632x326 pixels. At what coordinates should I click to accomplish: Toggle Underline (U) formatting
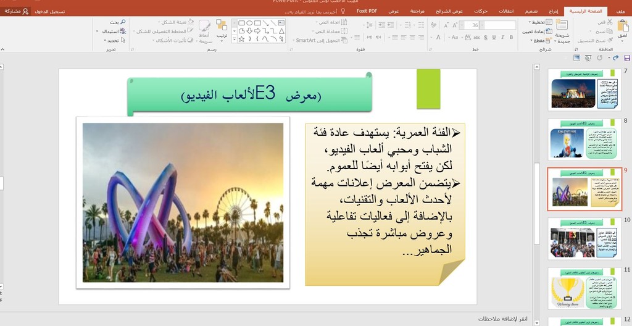[x=494, y=37]
